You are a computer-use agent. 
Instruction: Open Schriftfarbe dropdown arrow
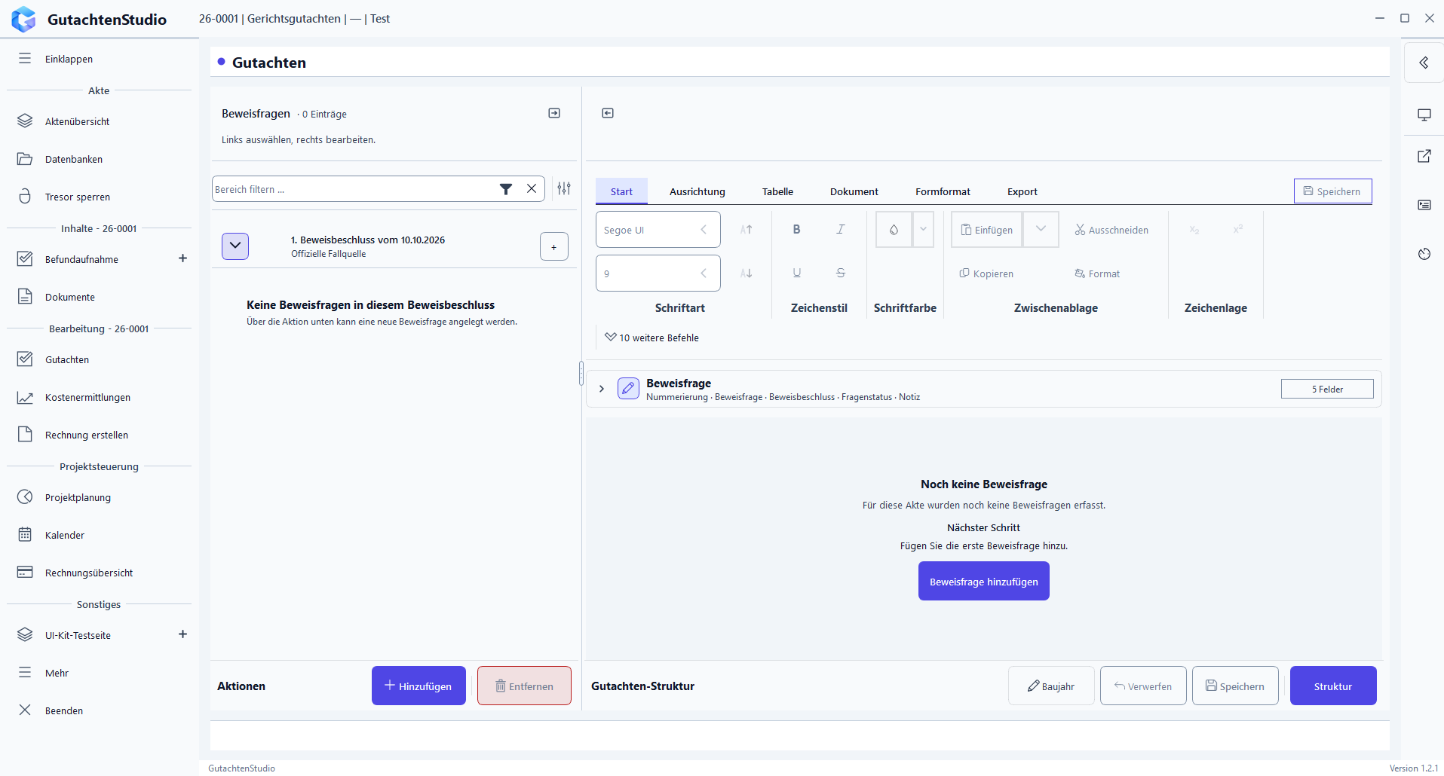click(x=923, y=229)
